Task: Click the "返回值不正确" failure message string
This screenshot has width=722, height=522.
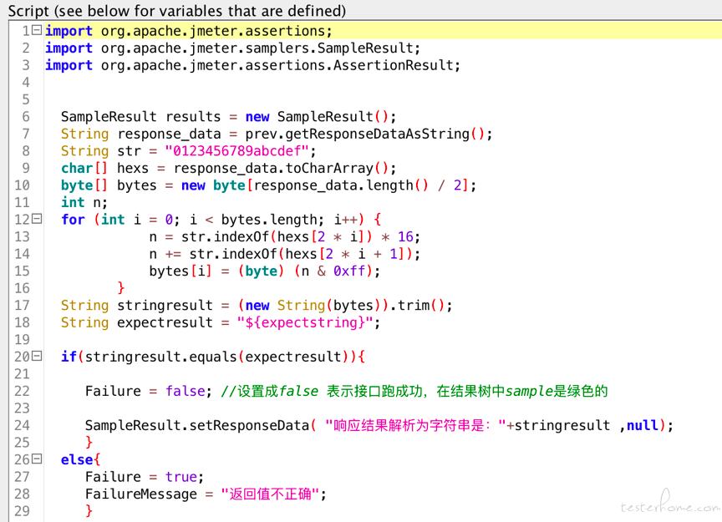Action: pyautogui.click(x=270, y=494)
